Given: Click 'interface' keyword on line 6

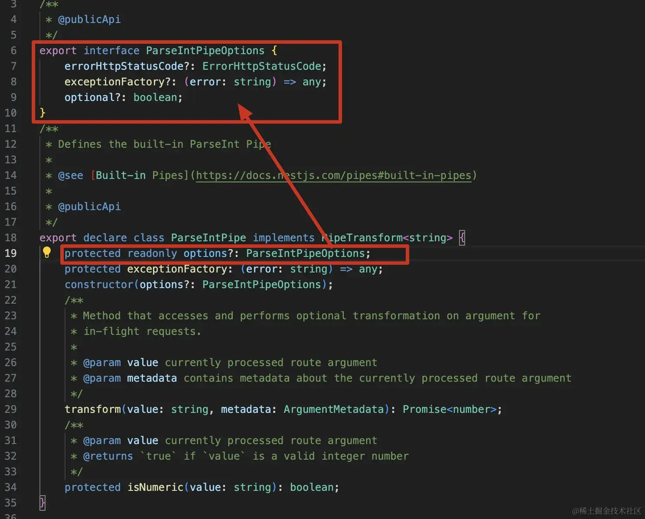Looking at the screenshot, I should (x=111, y=51).
